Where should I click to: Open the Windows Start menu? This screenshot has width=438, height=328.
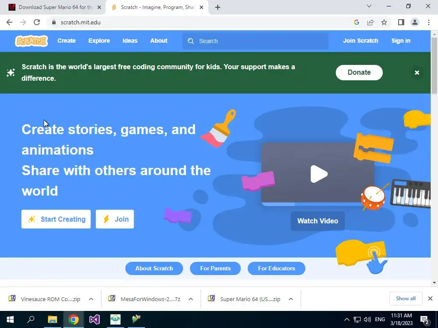[x=10, y=319]
